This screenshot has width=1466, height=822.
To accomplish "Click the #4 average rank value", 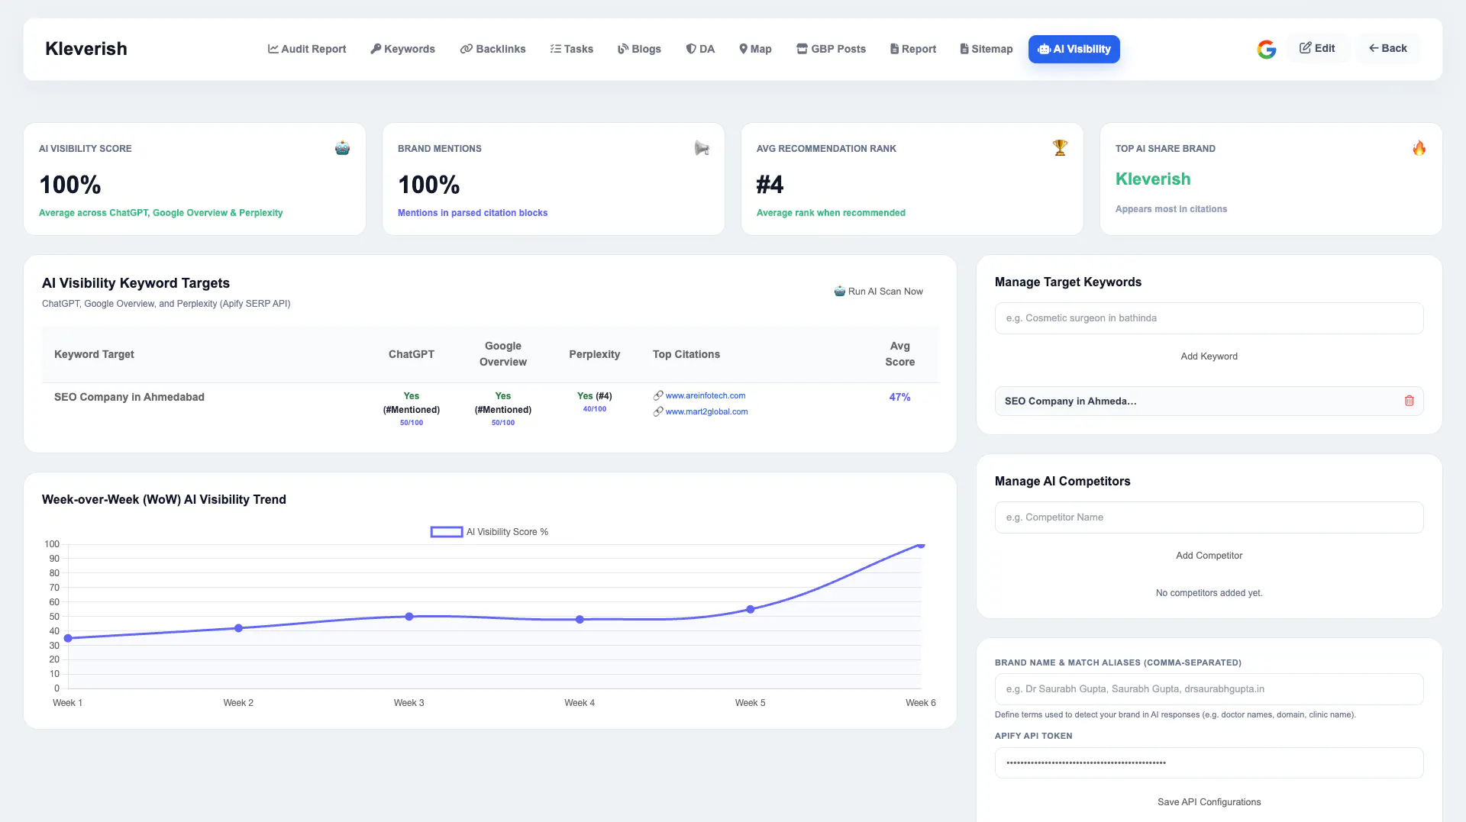I will coord(770,185).
